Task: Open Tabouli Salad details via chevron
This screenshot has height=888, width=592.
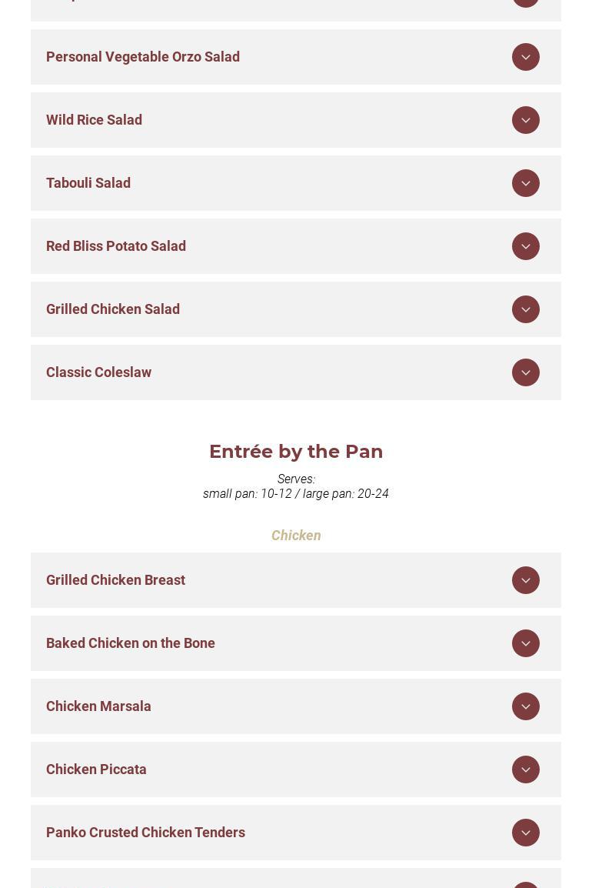Action: point(526,183)
